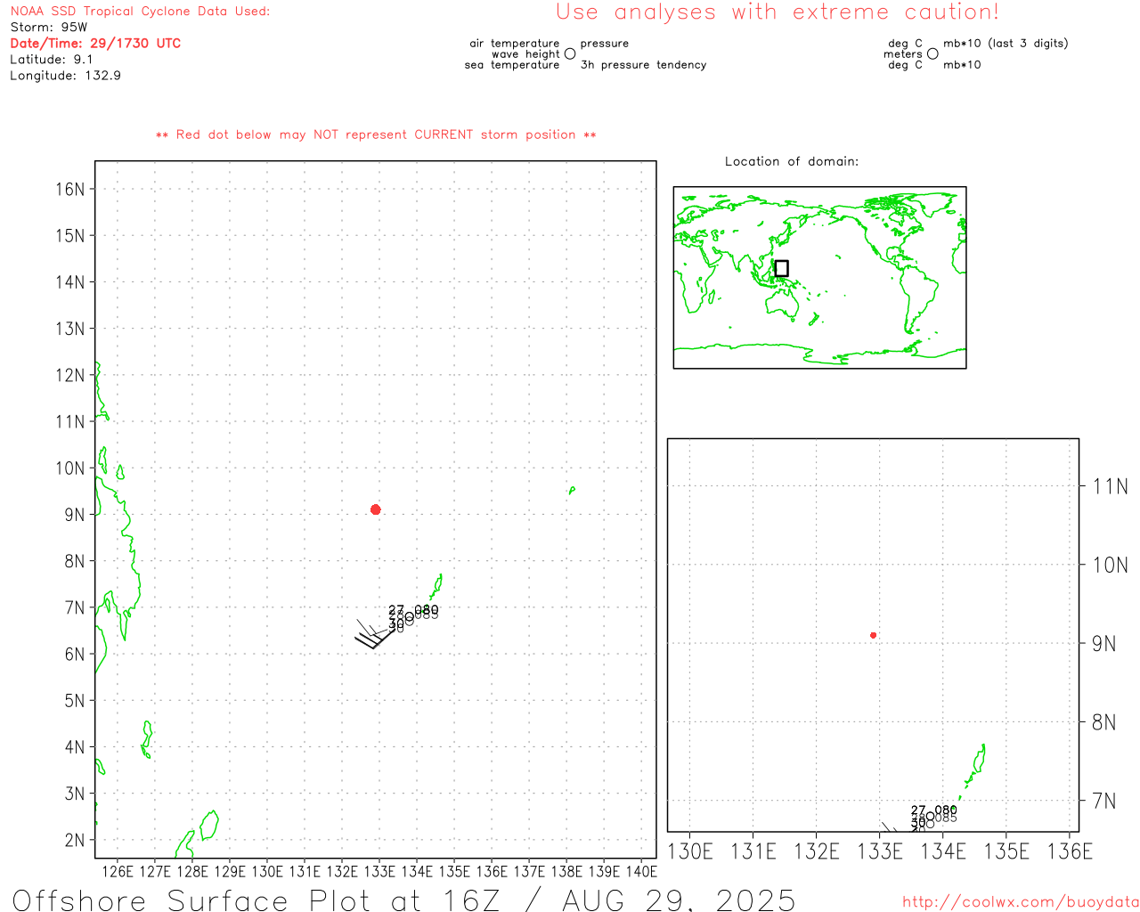Click the black domain box on the world map
The height and width of the screenshot is (912, 1140).
(781, 268)
